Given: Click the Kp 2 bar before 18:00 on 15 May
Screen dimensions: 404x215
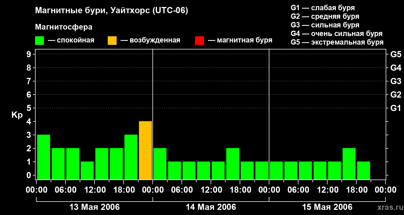Looking at the screenshot, I should click(349, 164).
